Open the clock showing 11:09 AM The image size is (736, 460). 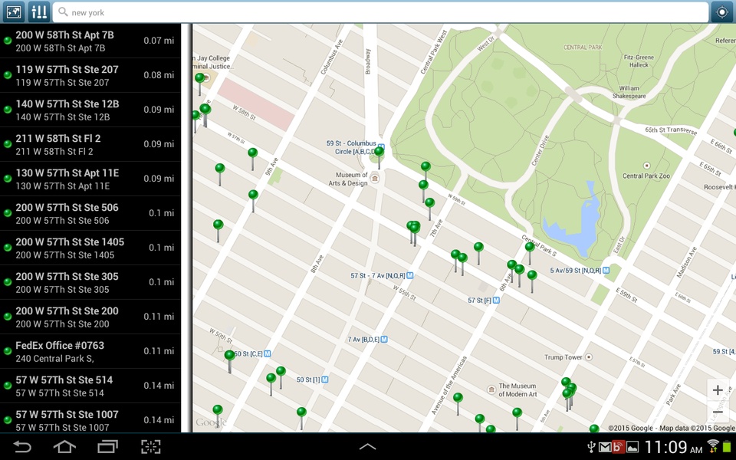(x=673, y=447)
